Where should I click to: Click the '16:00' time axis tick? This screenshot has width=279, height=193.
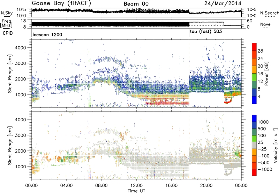coord(171,186)
